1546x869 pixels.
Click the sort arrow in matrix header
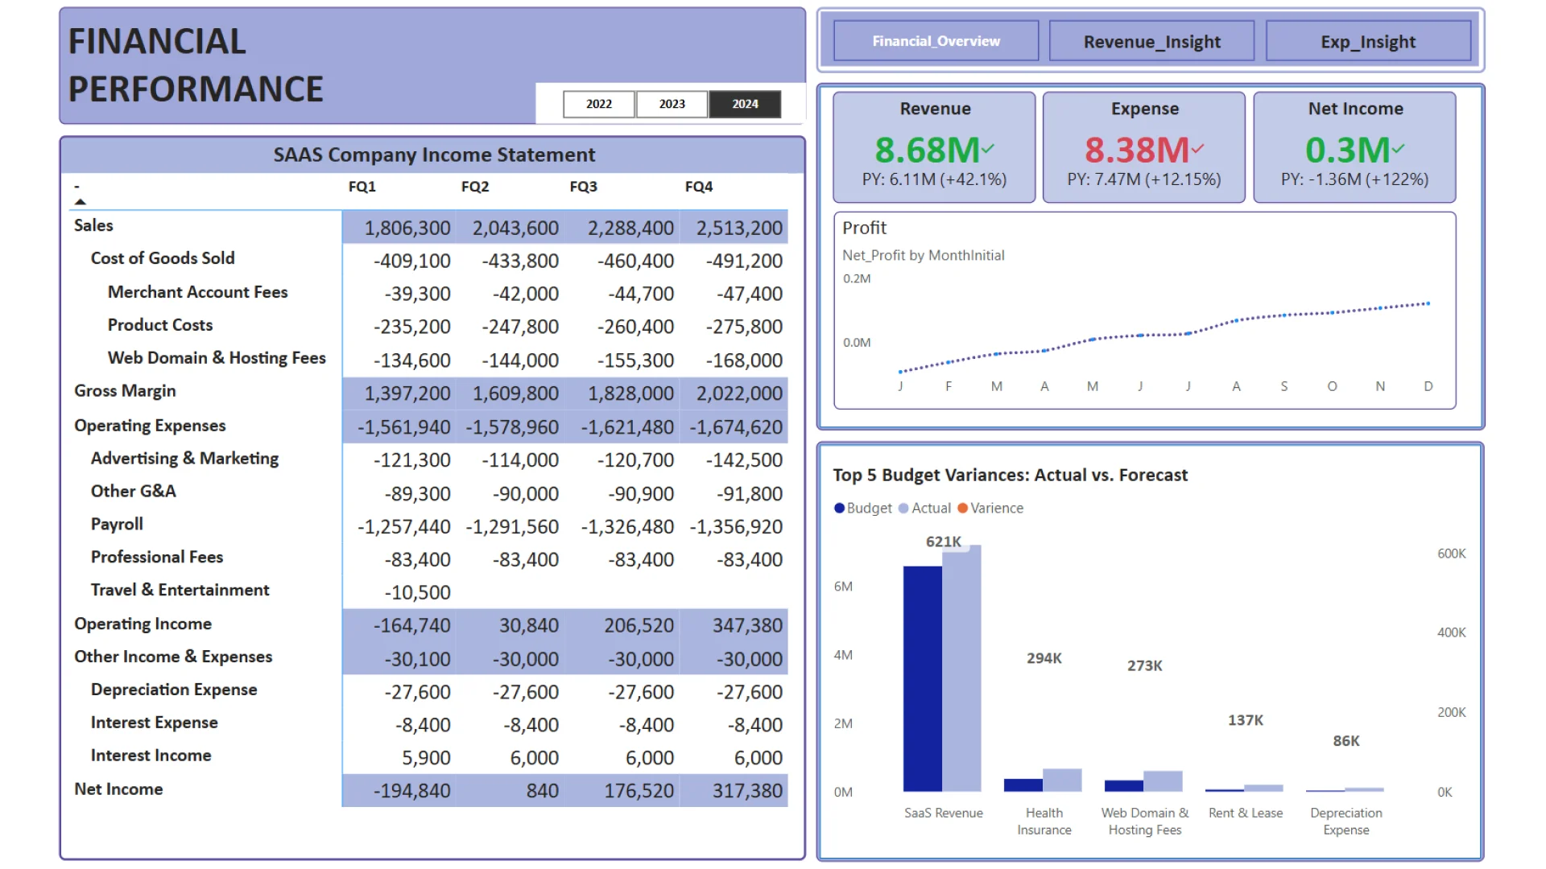pos(80,202)
